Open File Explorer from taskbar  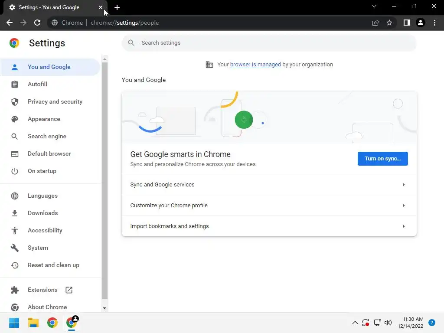point(33,323)
